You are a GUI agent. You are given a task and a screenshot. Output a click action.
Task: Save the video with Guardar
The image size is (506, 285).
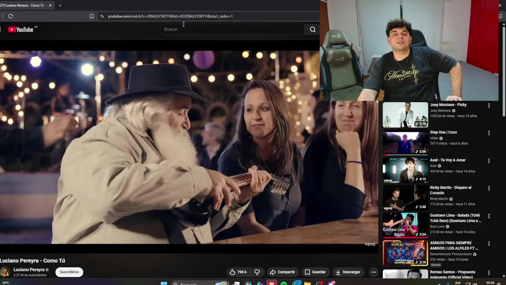[315, 272]
